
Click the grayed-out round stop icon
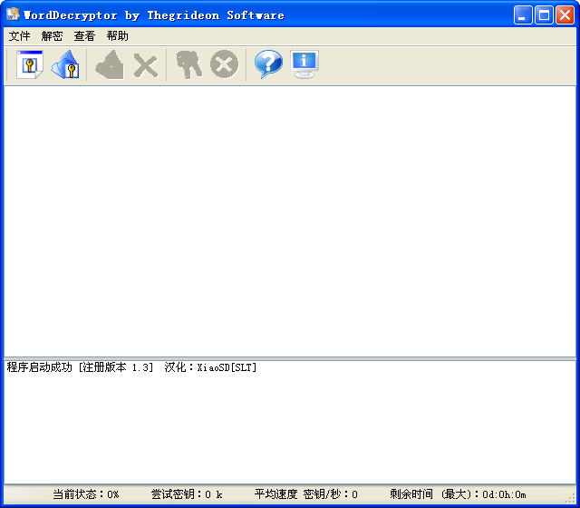[224, 64]
